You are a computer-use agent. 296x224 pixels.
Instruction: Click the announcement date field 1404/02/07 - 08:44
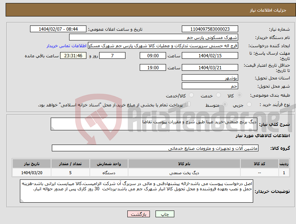point(58,29)
